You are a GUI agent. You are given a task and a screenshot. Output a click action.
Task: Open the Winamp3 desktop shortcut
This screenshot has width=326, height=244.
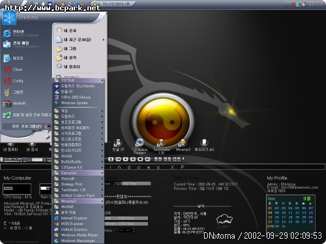[x=183, y=145]
